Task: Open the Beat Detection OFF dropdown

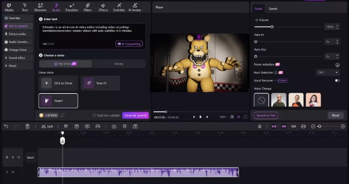Action: click(x=328, y=72)
